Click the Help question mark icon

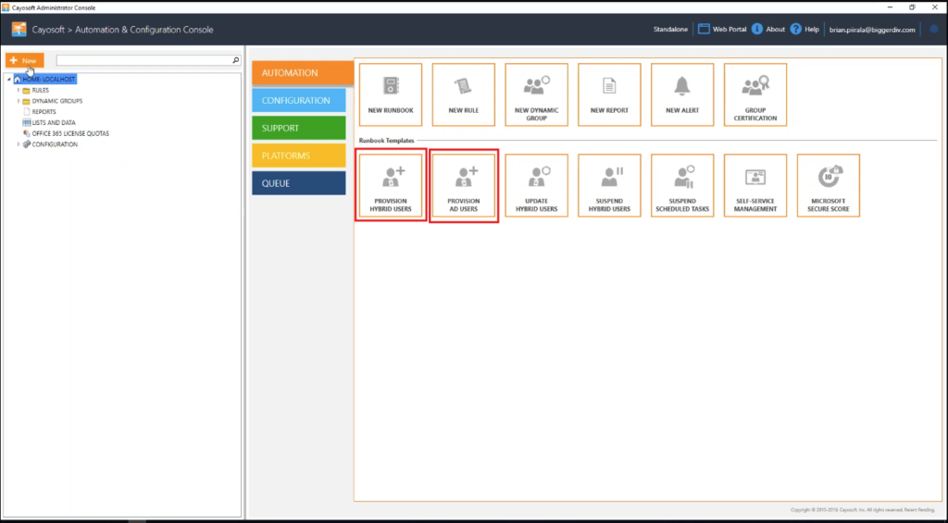coord(795,29)
